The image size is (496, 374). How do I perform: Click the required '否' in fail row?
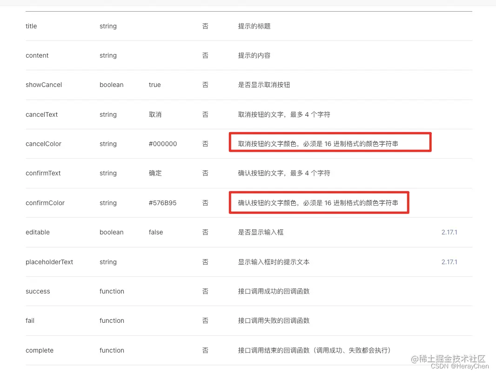pos(205,321)
